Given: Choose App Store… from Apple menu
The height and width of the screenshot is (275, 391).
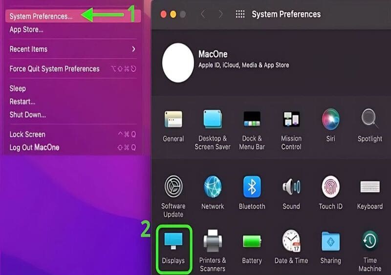Looking at the screenshot, I should tap(73, 29).
